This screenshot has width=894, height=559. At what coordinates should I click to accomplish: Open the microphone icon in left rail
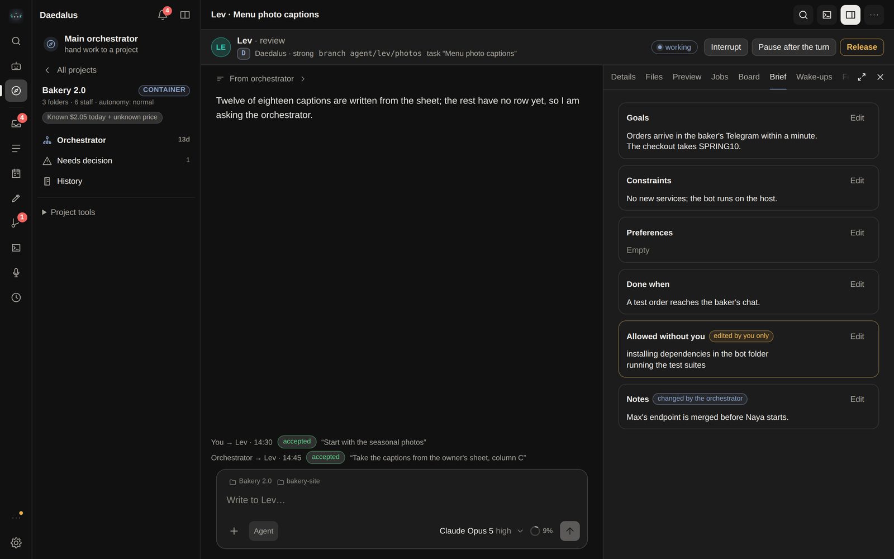(16, 272)
